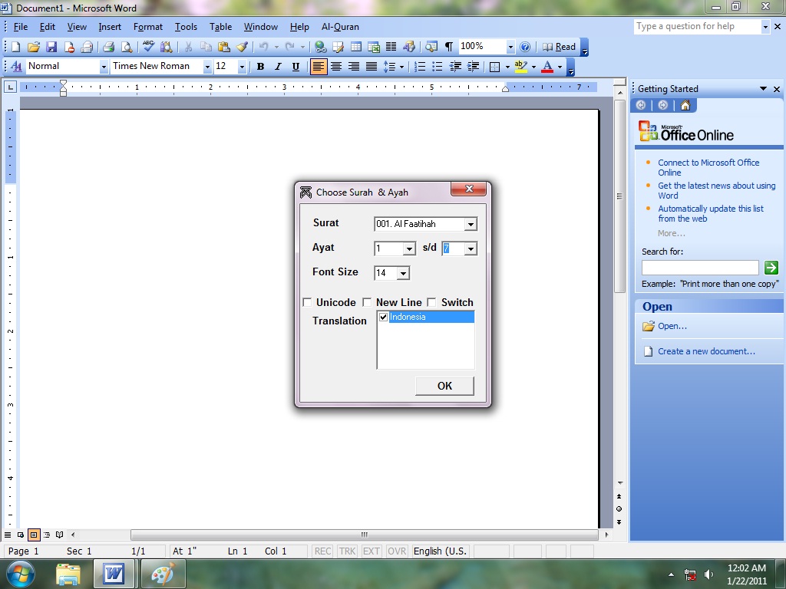The image size is (786, 589).
Task: Open the Format menu
Action: coord(148,27)
